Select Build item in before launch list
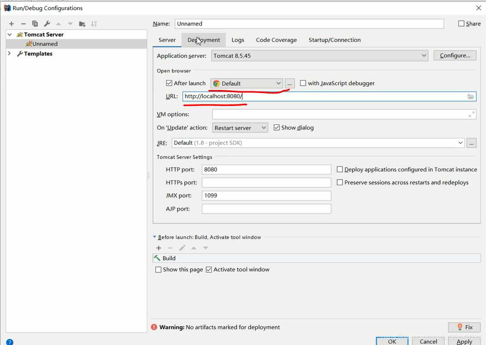Viewport: 486px width, 345px height. (x=316, y=258)
